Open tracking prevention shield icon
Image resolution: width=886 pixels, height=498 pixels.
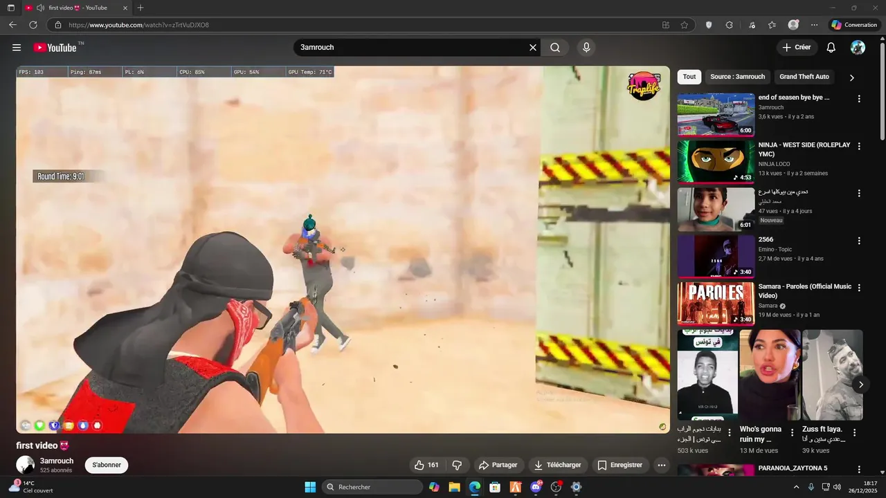709,25
